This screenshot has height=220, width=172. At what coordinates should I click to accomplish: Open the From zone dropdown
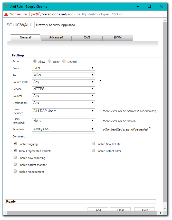pos(63,68)
